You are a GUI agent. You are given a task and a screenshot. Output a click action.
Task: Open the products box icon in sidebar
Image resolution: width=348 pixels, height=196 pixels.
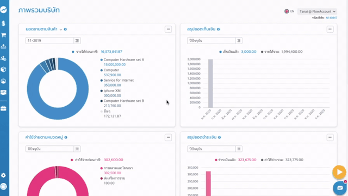tap(4, 70)
